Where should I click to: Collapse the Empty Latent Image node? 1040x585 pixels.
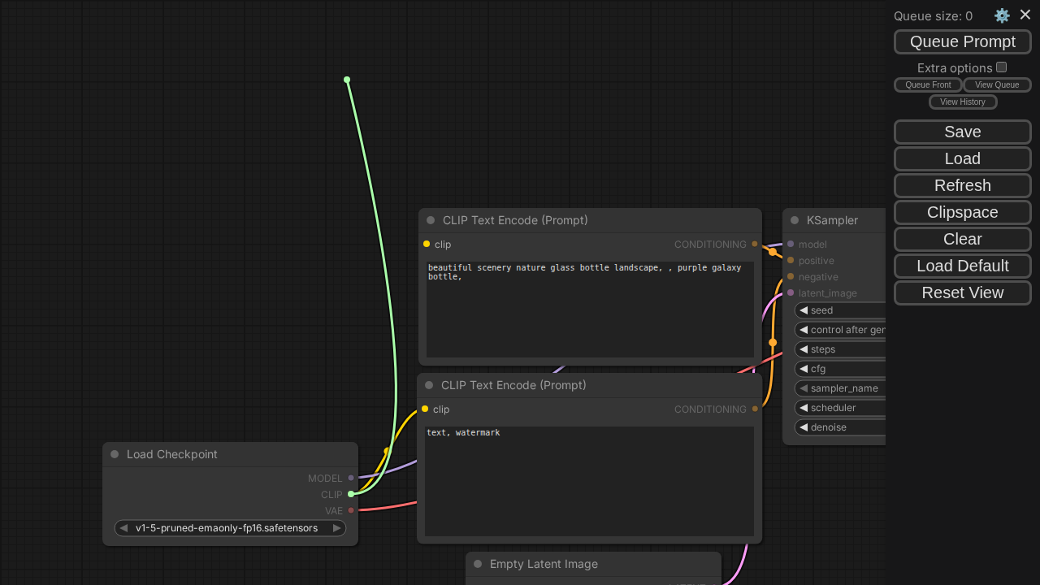(478, 564)
